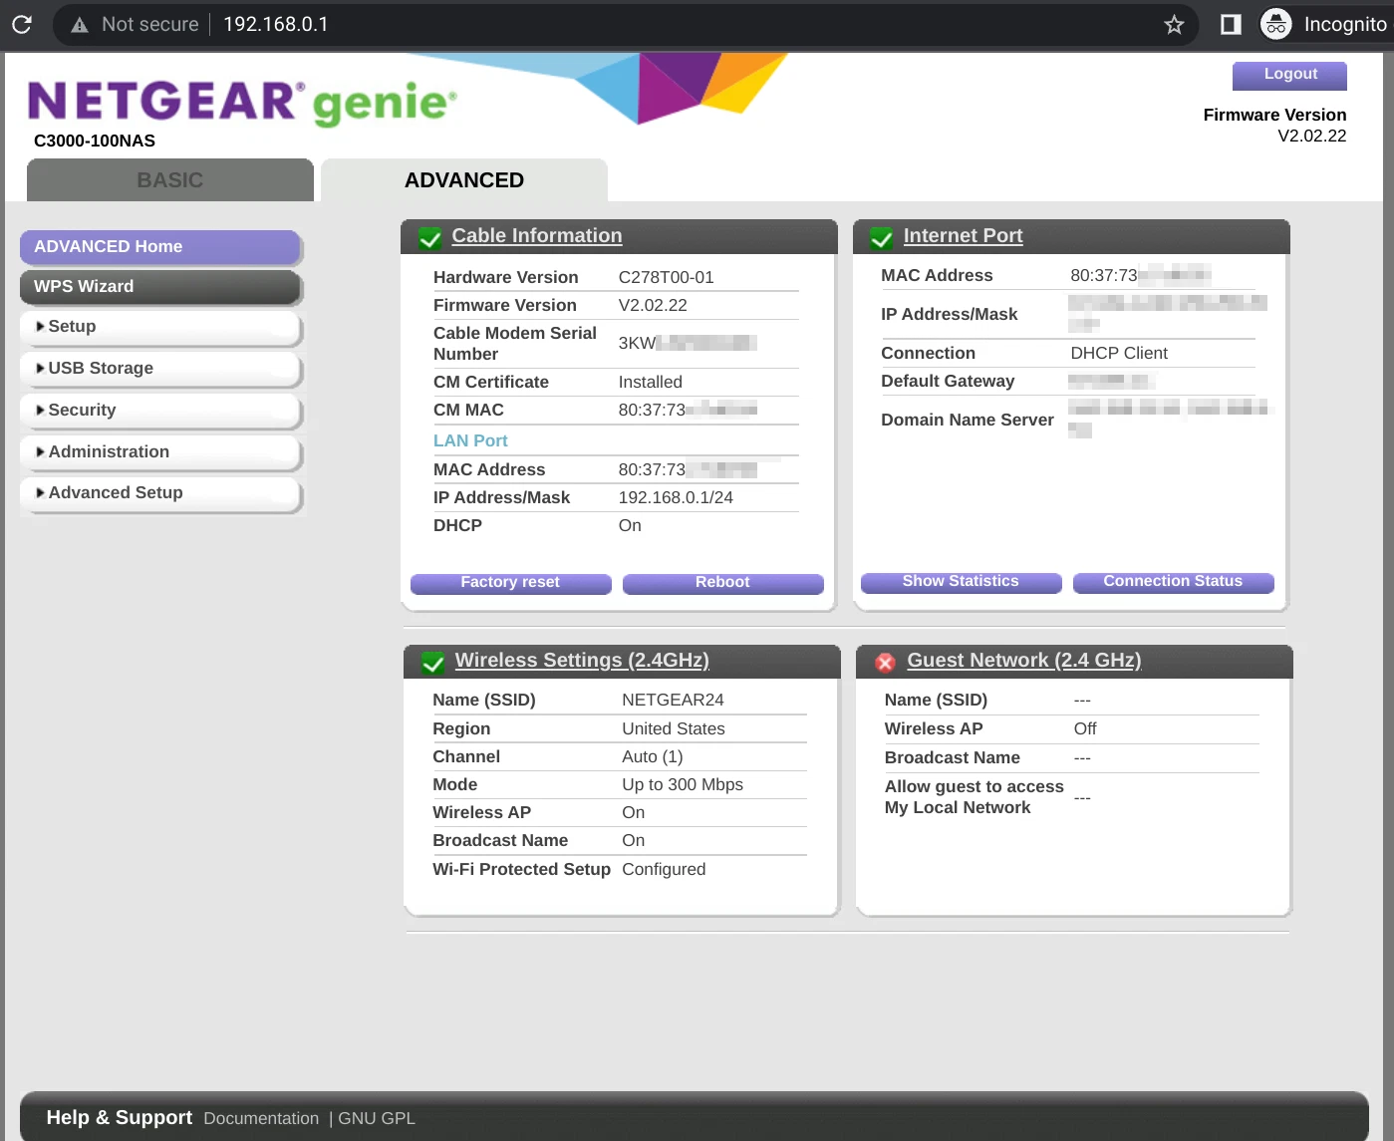Click the Reboot button
Image resolution: width=1394 pixels, height=1141 pixels.
[x=722, y=583]
